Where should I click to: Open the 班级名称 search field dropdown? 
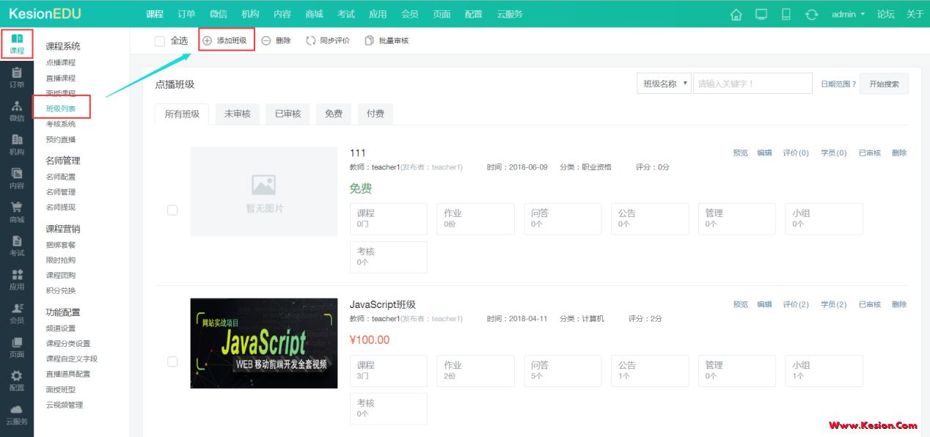click(663, 83)
